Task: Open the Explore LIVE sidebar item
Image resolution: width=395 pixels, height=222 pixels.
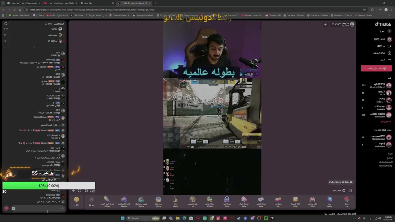Action: pos(383,39)
